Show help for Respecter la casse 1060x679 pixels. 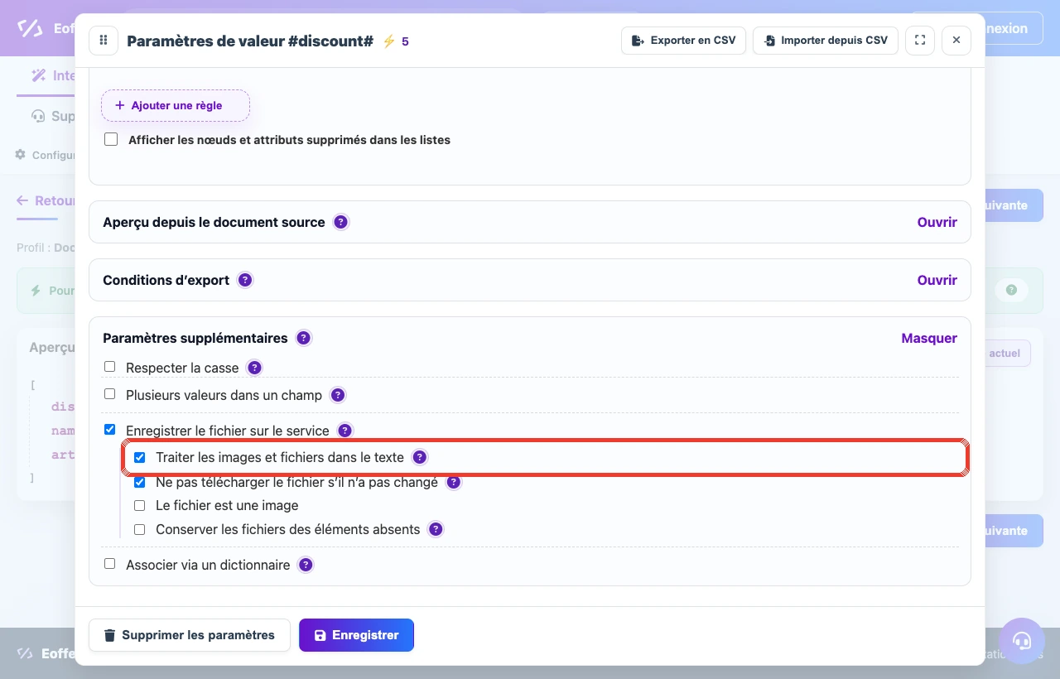coord(255,368)
